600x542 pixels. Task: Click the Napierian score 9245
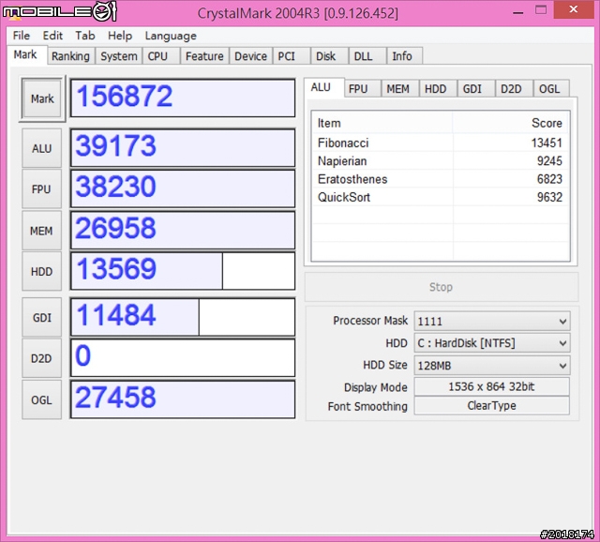point(549,161)
